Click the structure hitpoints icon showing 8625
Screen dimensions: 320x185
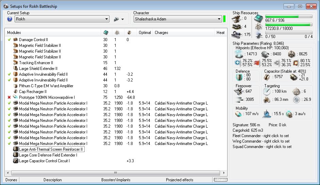tap(291, 54)
